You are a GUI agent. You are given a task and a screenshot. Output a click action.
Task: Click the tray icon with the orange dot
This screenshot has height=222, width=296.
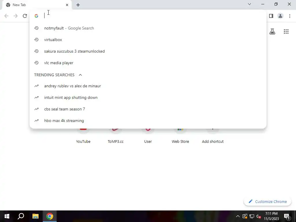click(245, 216)
